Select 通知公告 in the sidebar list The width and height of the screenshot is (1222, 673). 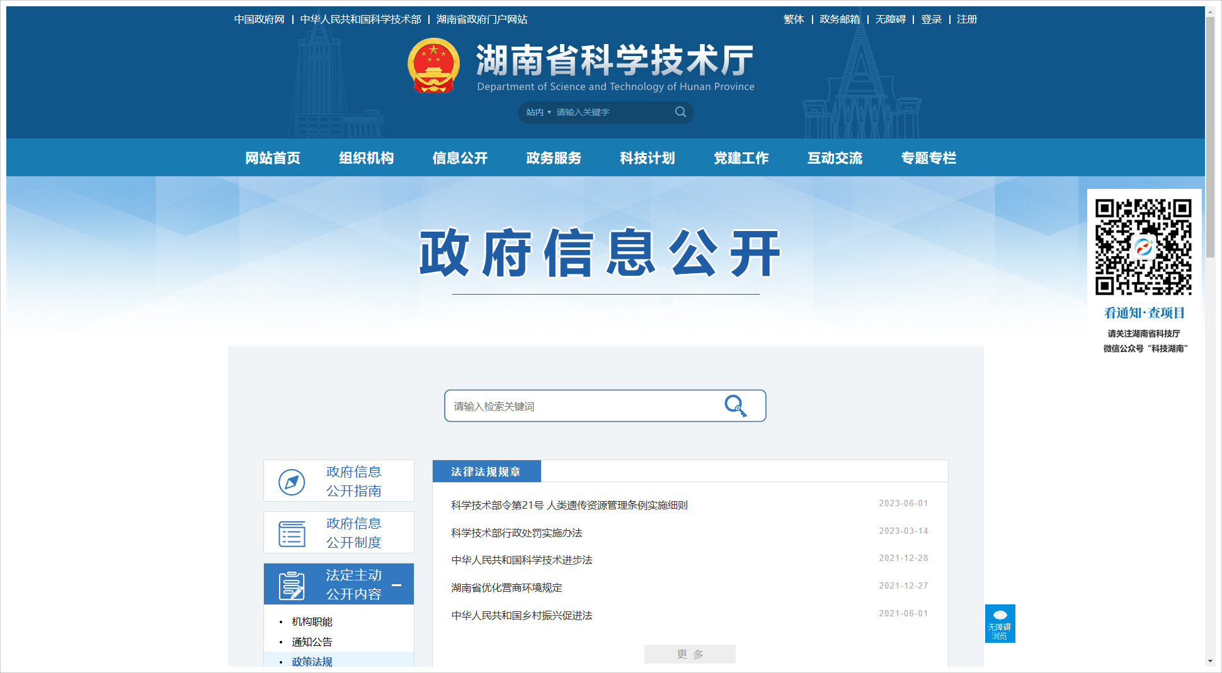(312, 642)
